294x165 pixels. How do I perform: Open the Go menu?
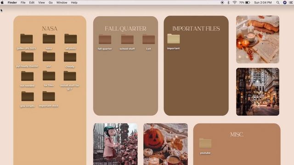pyautogui.click(x=51, y=2)
